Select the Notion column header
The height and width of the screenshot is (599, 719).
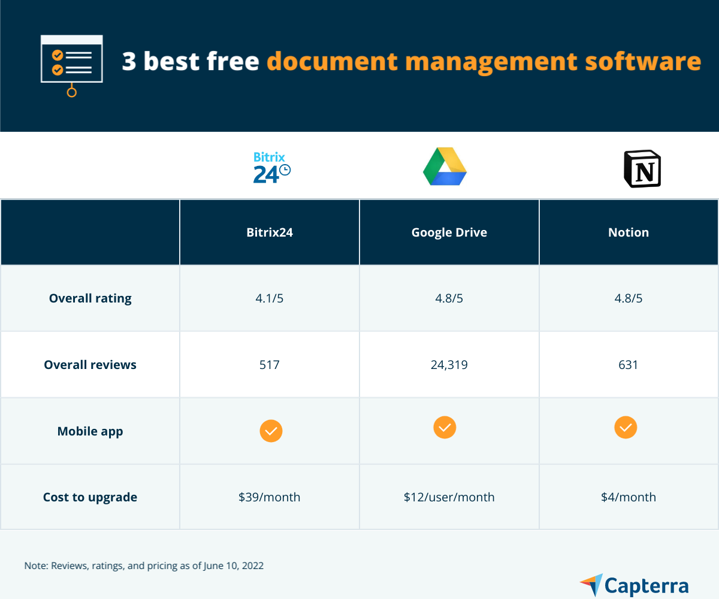pos(629,232)
